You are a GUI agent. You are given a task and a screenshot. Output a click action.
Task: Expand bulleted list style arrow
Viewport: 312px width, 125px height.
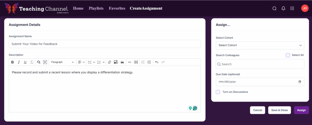click(94, 62)
